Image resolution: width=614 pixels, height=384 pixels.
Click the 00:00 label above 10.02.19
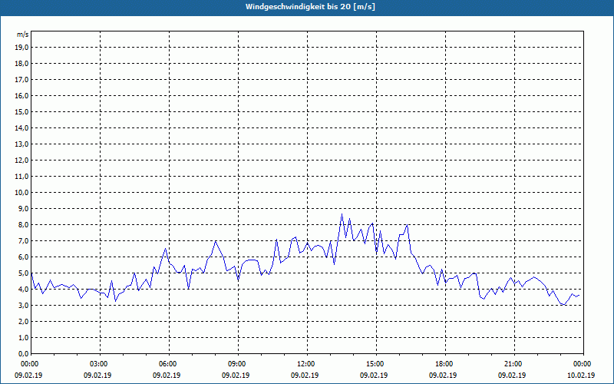pos(583,364)
